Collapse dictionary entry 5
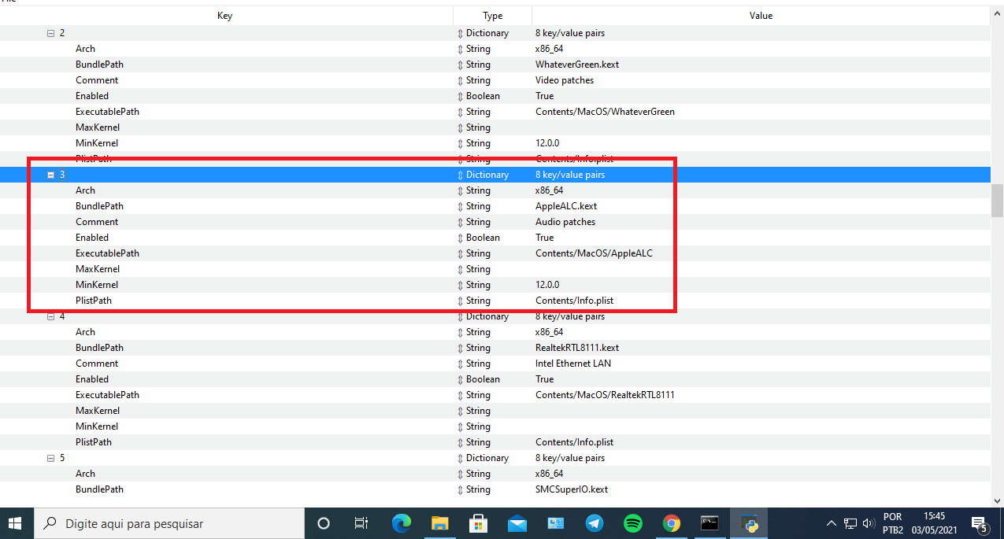This screenshot has height=539, width=1004. coord(51,458)
